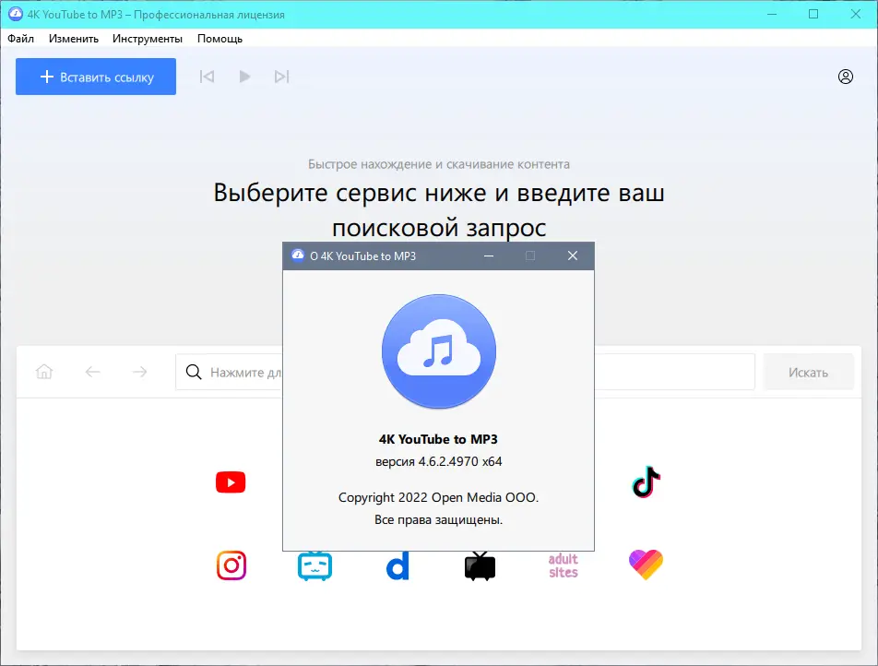Go to browser home page

tap(44, 372)
